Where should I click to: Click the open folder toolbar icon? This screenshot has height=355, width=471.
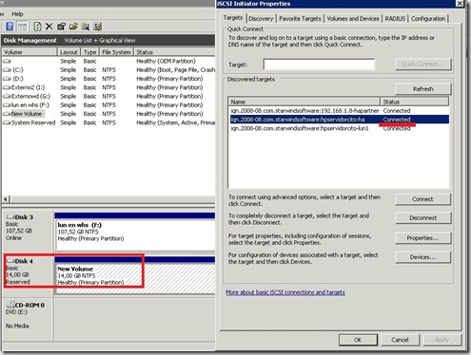[x=73, y=27]
